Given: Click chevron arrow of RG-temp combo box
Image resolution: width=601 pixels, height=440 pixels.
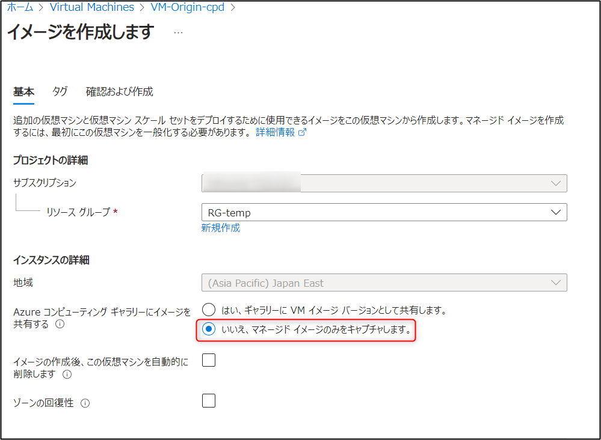Looking at the screenshot, I should point(556,212).
